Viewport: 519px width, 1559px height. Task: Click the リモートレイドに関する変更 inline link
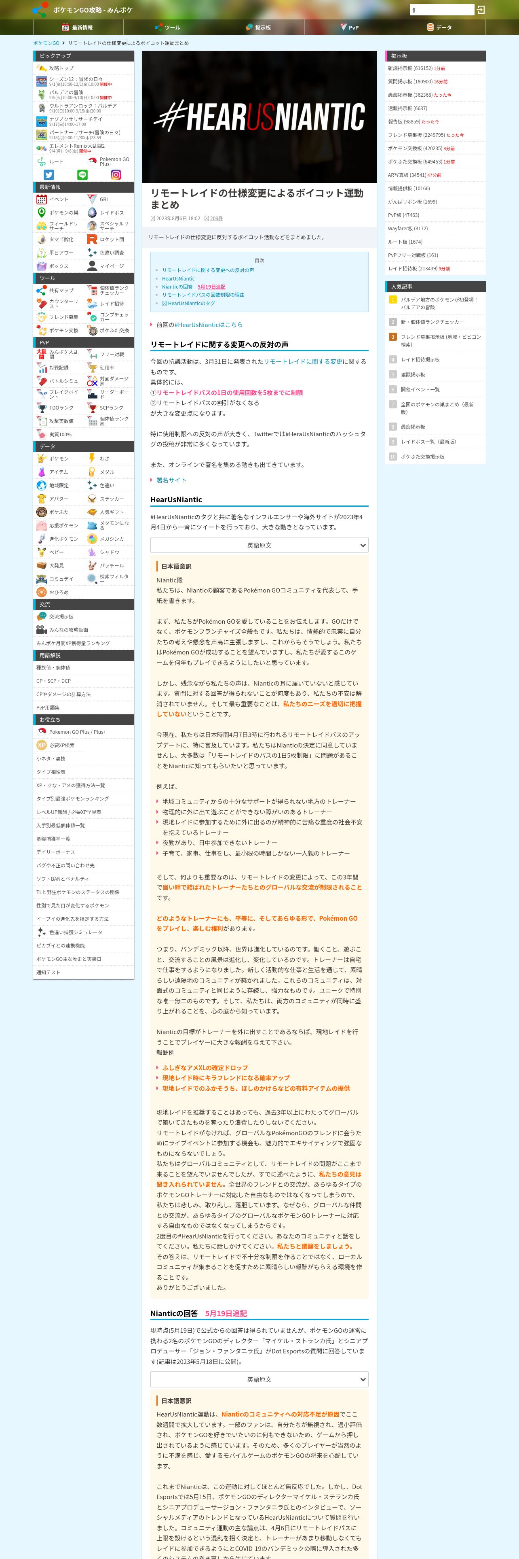point(303,361)
